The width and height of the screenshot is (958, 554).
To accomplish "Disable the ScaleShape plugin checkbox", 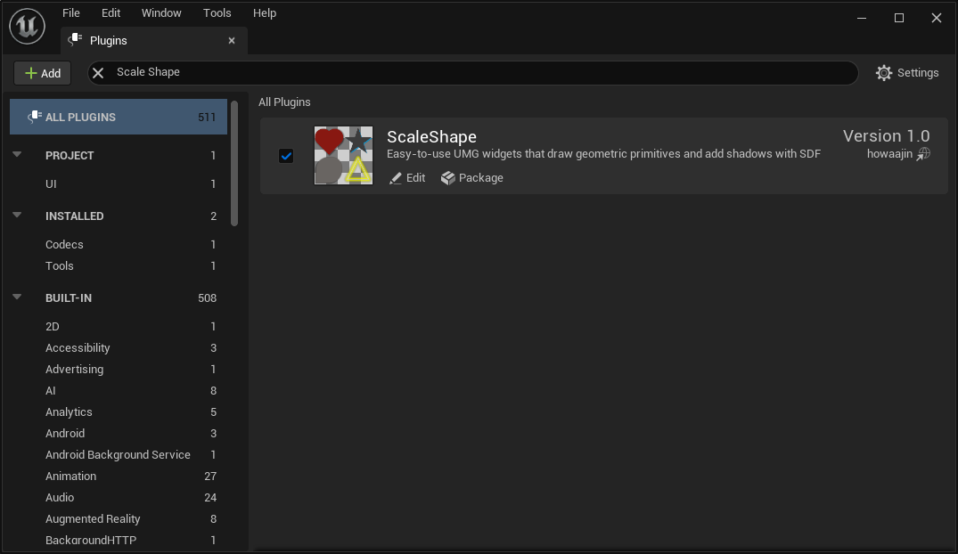I will 286,156.
